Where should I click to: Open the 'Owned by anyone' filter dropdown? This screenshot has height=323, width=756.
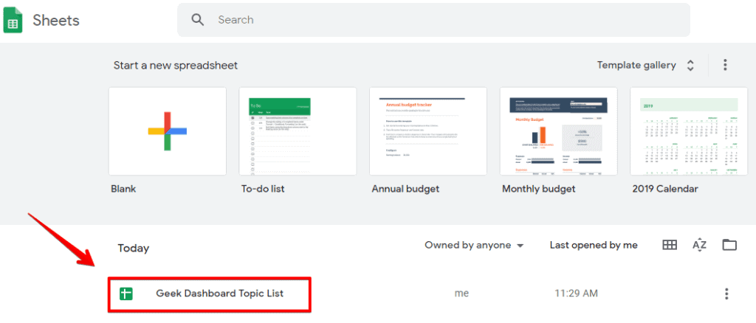click(x=474, y=245)
